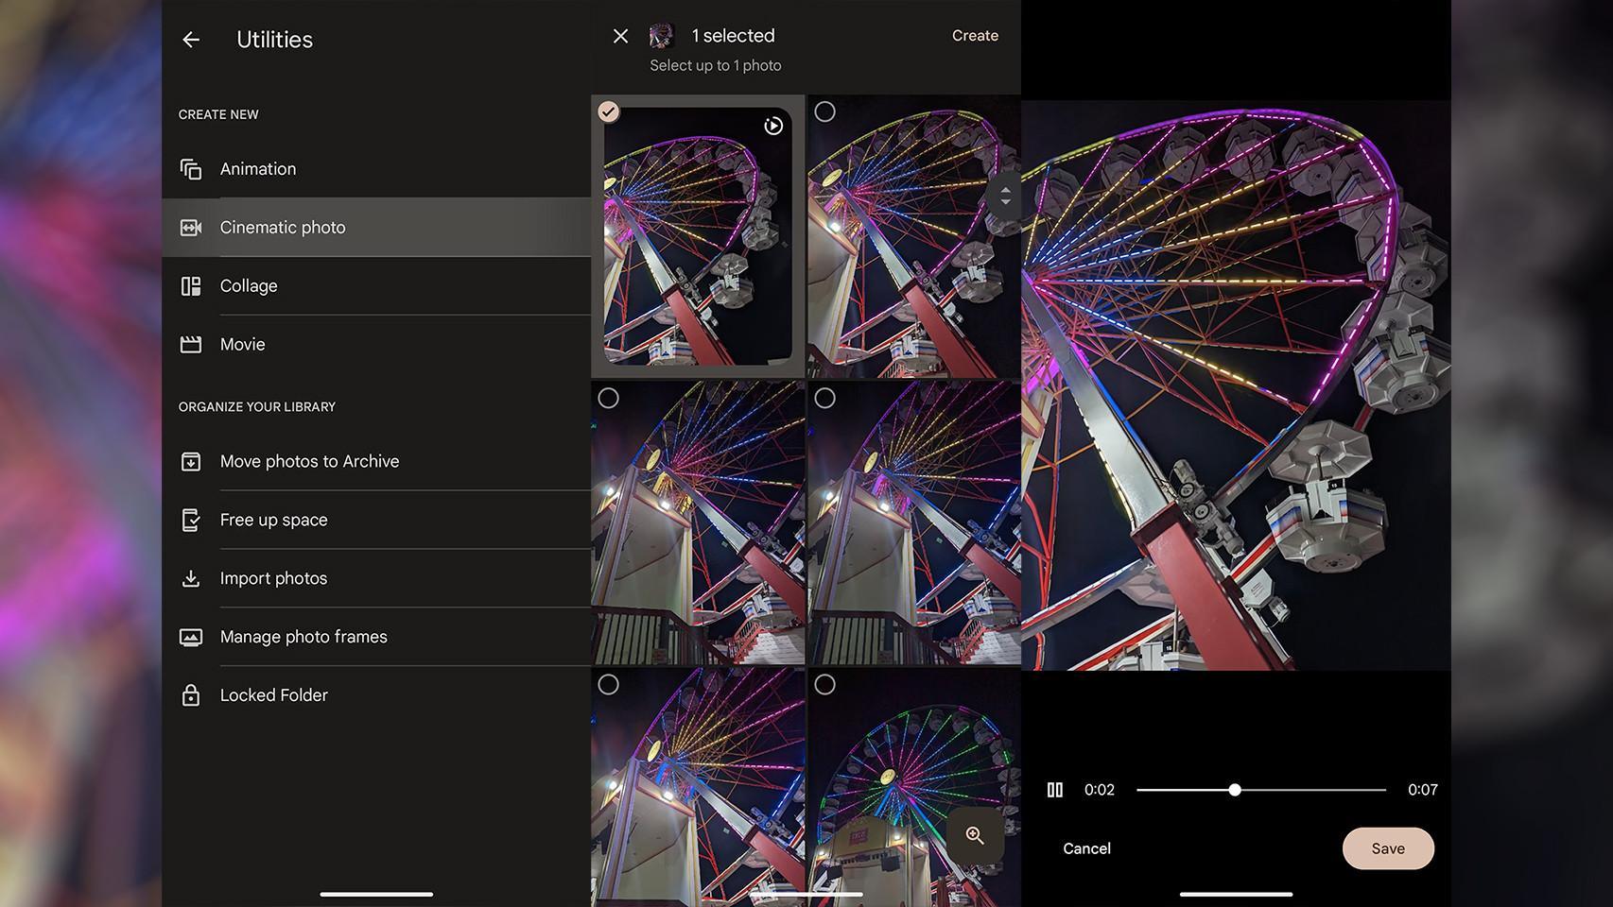
Task: Choose Move photos to Archive
Action: tap(376, 462)
